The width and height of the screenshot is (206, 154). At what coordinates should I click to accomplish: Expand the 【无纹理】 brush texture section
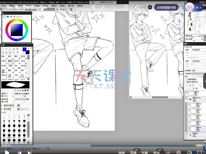2,109
